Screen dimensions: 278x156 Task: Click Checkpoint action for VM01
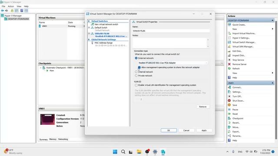[x=238, y=118]
